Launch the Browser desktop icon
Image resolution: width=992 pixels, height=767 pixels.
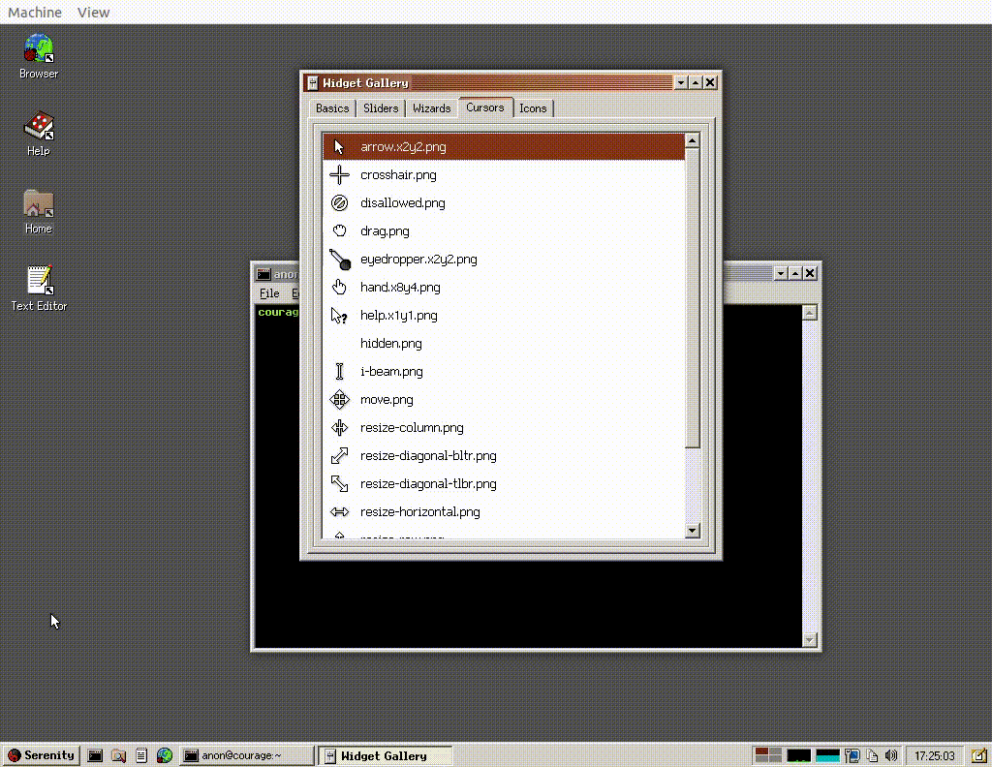(x=38, y=47)
